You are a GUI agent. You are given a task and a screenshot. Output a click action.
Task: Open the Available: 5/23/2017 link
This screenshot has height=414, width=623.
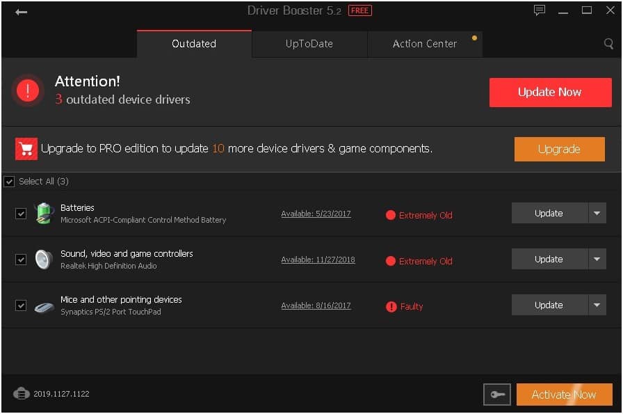[x=316, y=214]
